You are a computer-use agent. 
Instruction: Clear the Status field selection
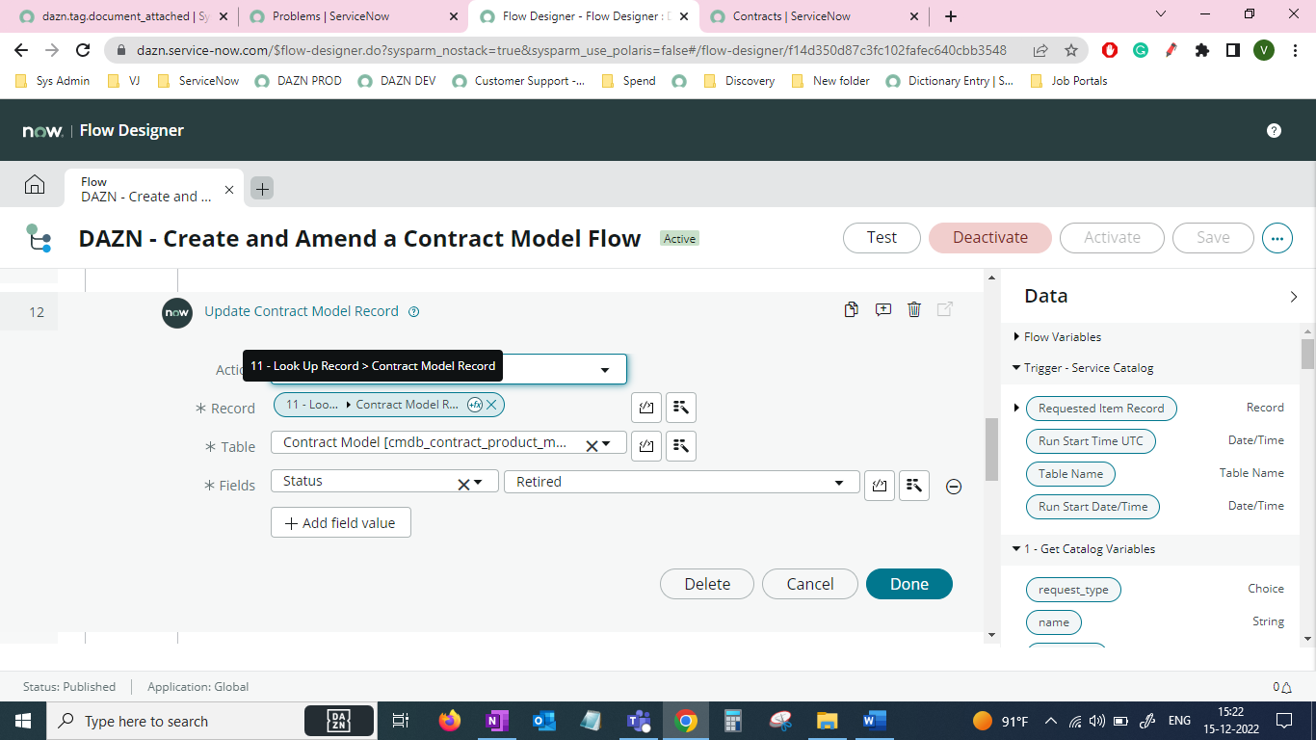click(463, 484)
